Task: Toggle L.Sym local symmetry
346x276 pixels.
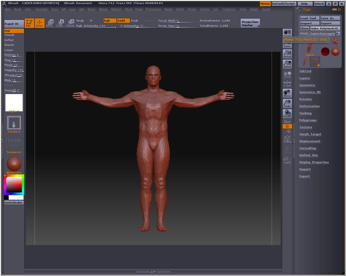Action: tap(287, 84)
